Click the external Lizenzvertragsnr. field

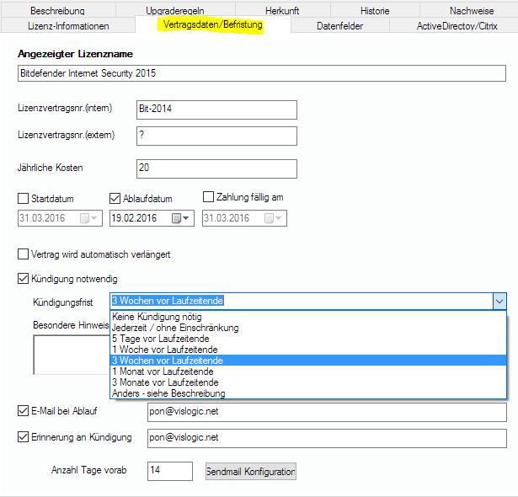pos(216,136)
